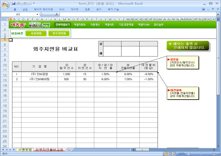The height and width of the screenshot is (156, 221).
Task: Select the cell containing (주) 인비베어링
Action: [39, 79]
